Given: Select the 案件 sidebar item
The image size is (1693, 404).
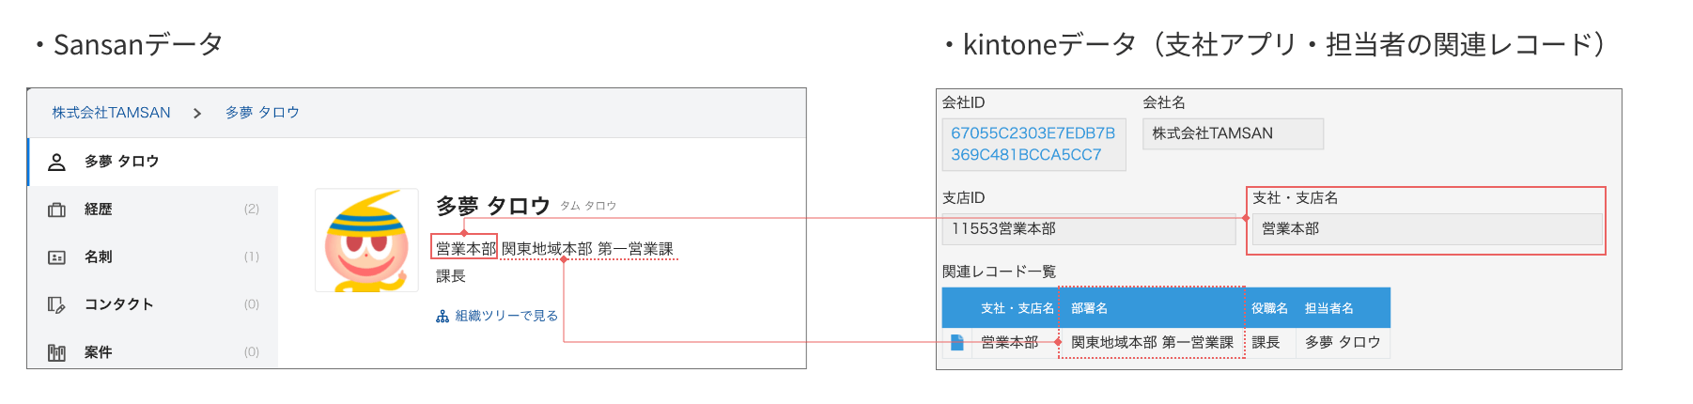Looking at the screenshot, I should (x=99, y=352).
